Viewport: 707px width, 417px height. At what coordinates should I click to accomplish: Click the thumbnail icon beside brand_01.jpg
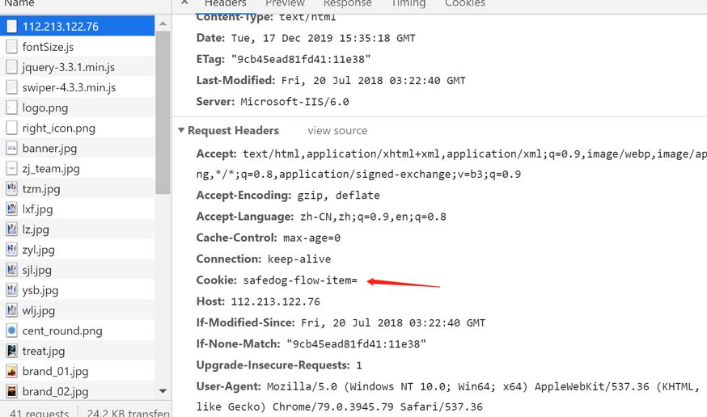tap(11, 371)
